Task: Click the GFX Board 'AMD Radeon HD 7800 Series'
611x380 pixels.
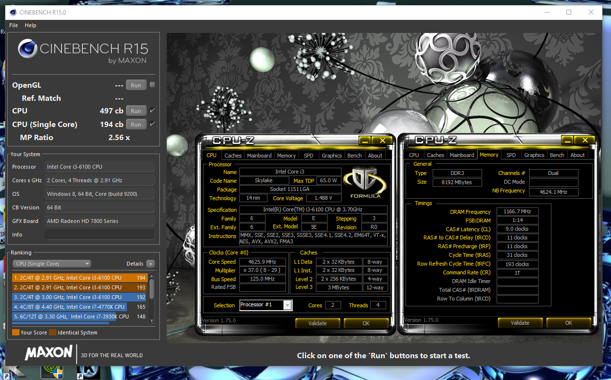Action: point(99,221)
